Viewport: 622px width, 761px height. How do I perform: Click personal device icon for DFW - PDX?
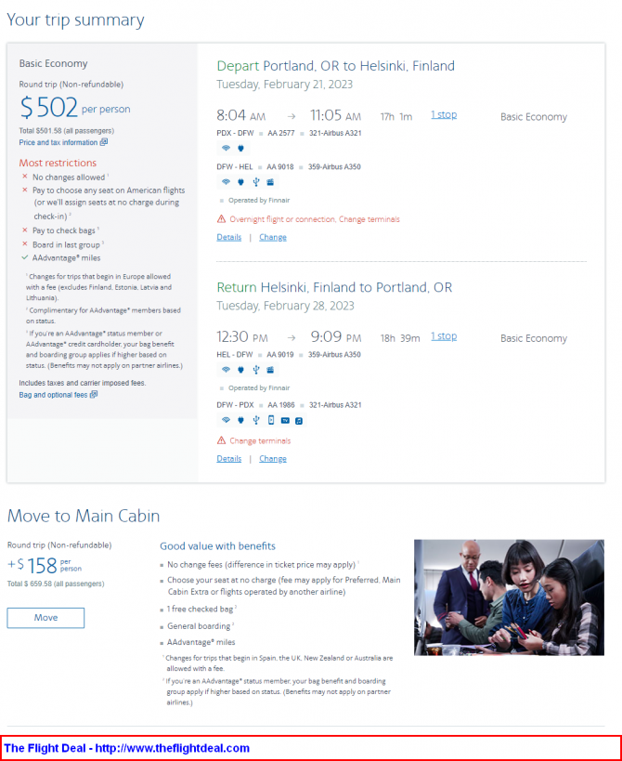271,420
